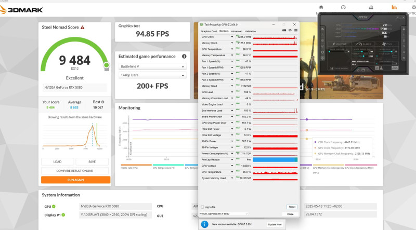Switch to Validation tab in GPU-Z
Viewport: 416px width, 230px height.
pos(250,31)
